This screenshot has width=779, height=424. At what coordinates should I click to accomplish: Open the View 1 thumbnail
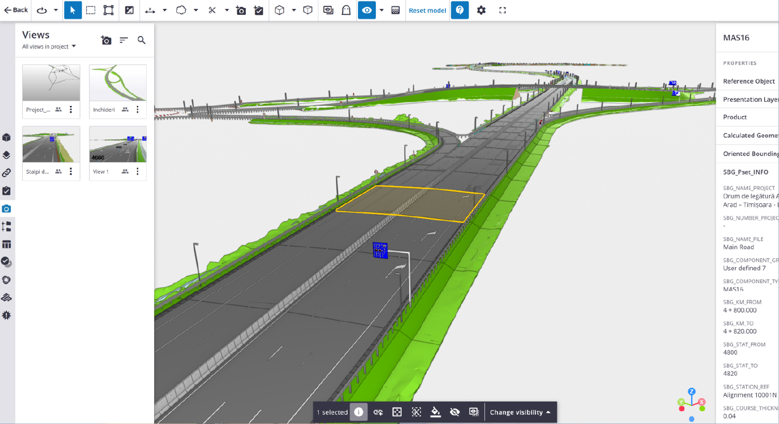118,145
